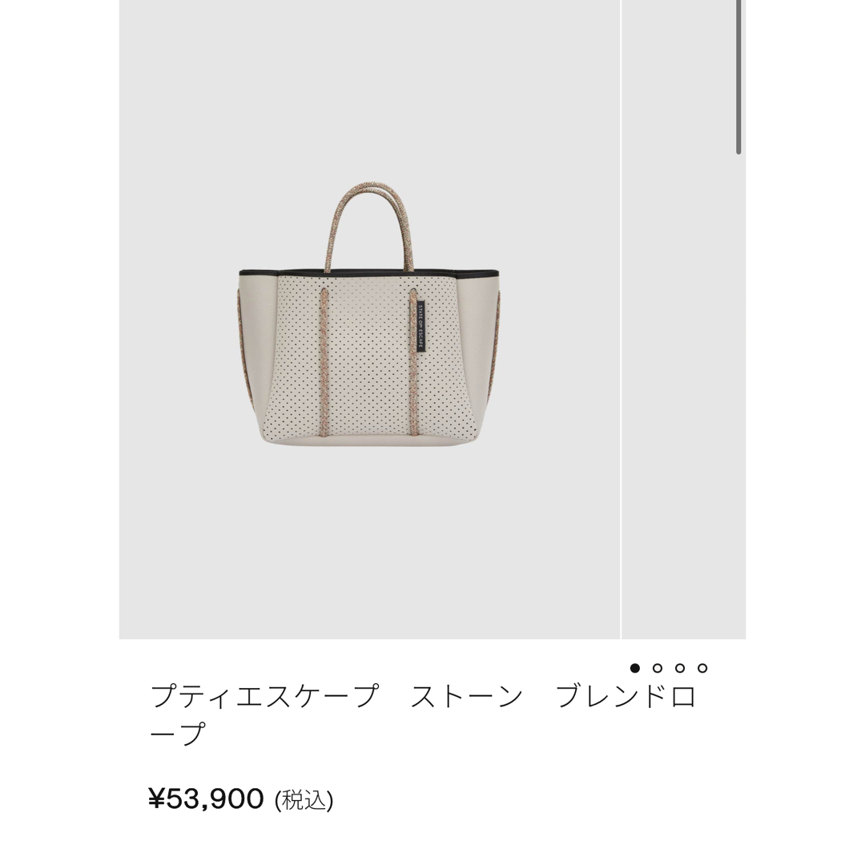Click the vertical scrollbar thumb
The width and height of the screenshot is (865, 865).
(x=738, y=77)
